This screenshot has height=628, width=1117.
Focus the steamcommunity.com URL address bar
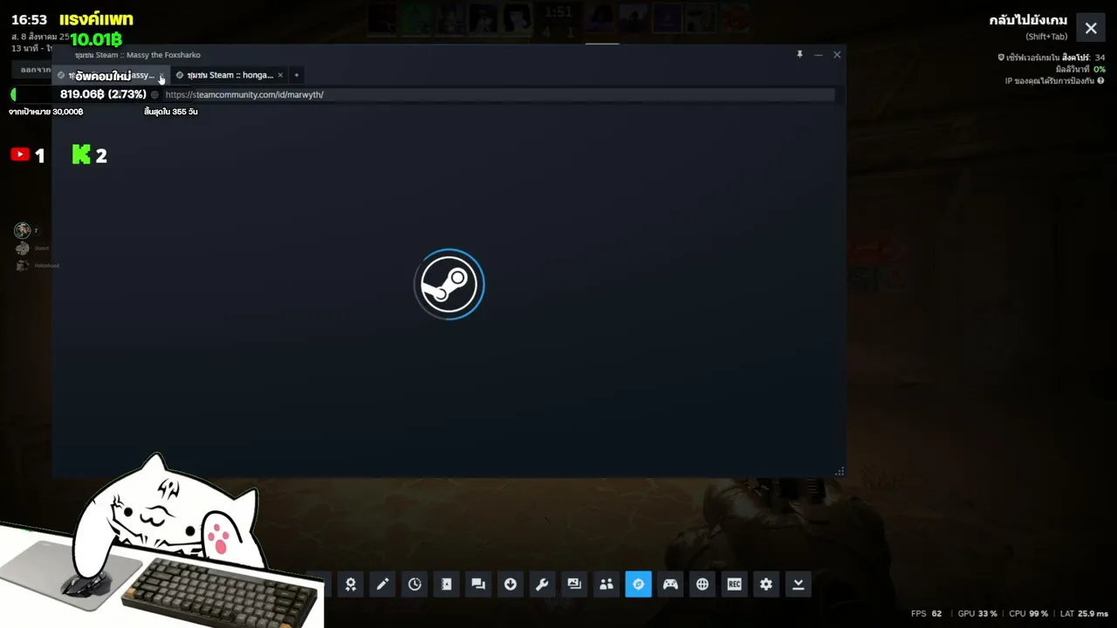click(x=497, y=94)
